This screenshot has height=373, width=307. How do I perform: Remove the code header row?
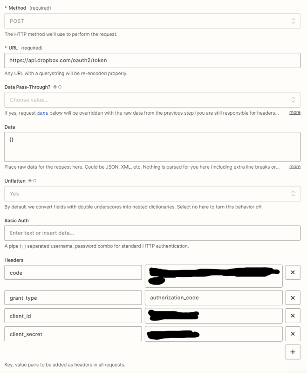tap(293, 273)
